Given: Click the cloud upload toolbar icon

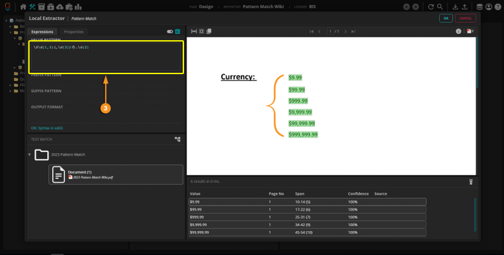Looking at the screenshot, I should click(60, 7).
